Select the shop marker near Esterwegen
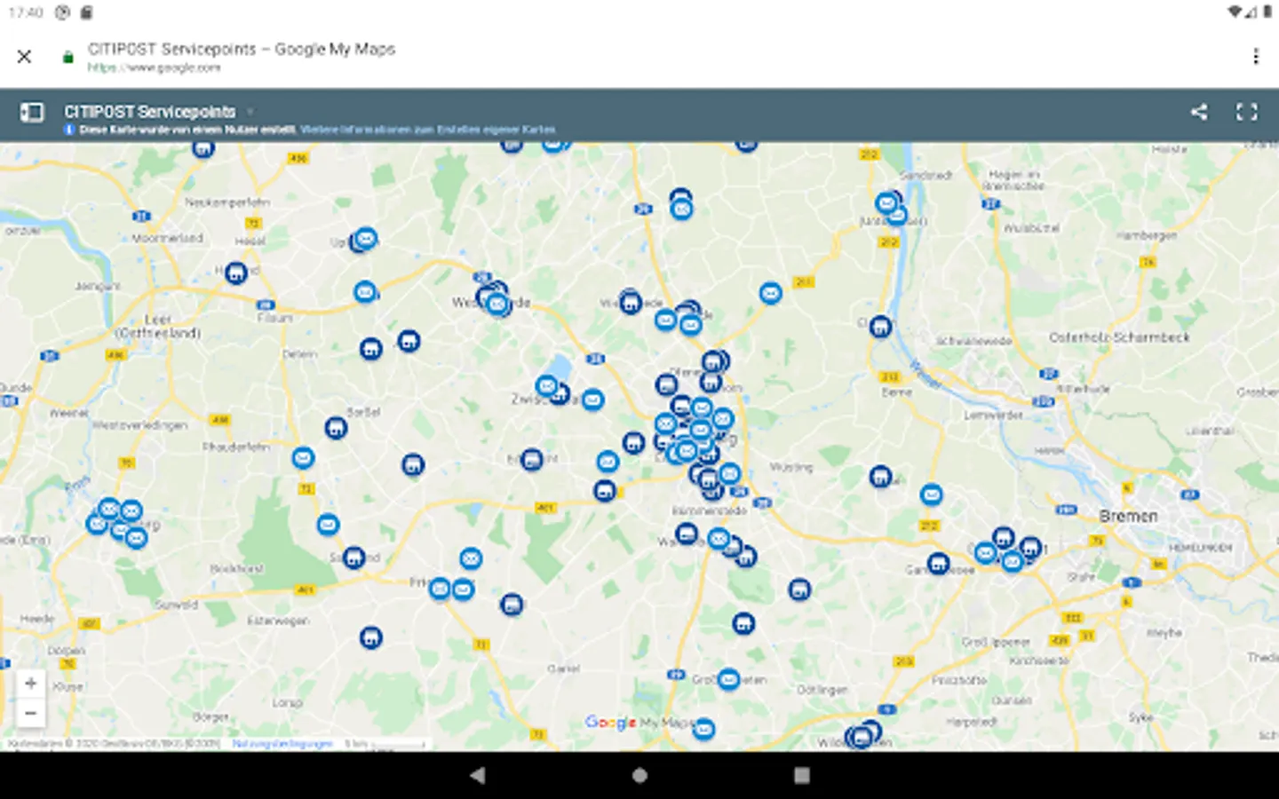This screenshot has height=799, width=1279. click(x=371, y=637)
